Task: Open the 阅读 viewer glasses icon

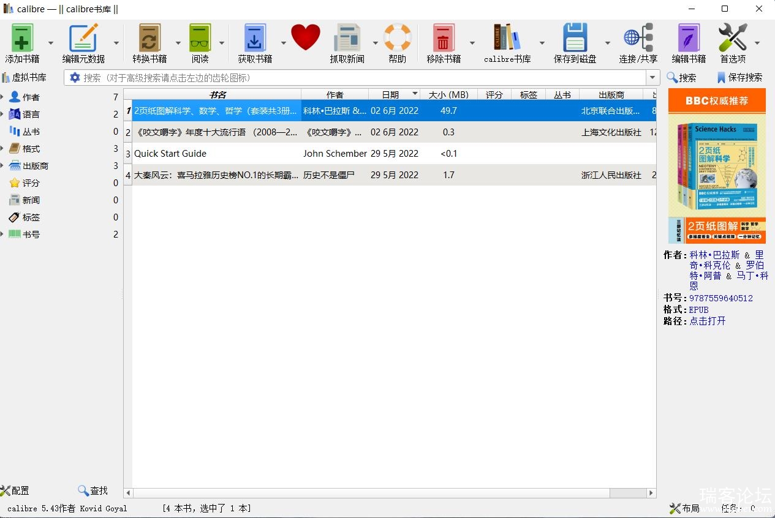Action: tap(200, 38)
